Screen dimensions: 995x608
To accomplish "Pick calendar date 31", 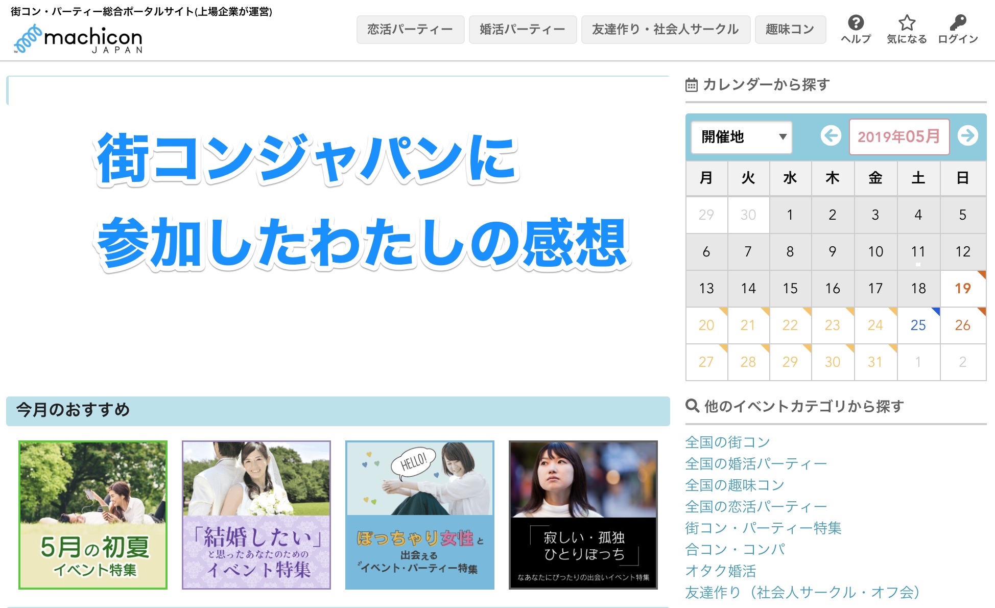I will tap(875, 362).
